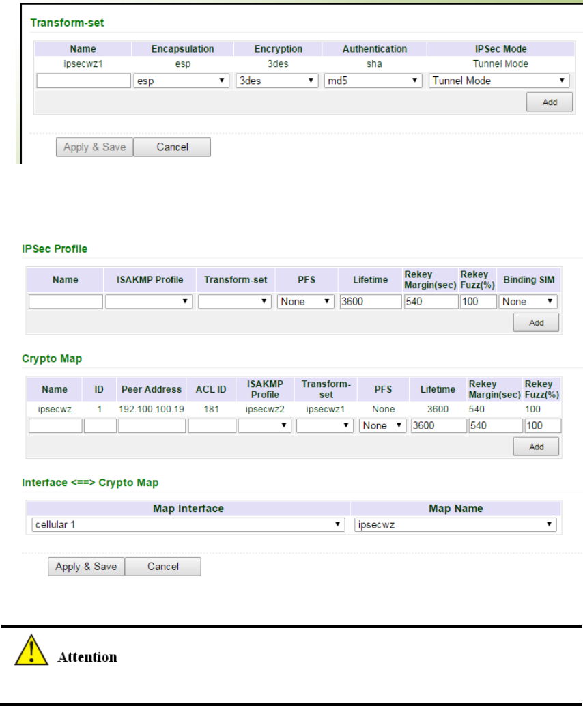Click the Crypto Map ID input field
Screen dimensions: 583x706
tap(100, 426)
